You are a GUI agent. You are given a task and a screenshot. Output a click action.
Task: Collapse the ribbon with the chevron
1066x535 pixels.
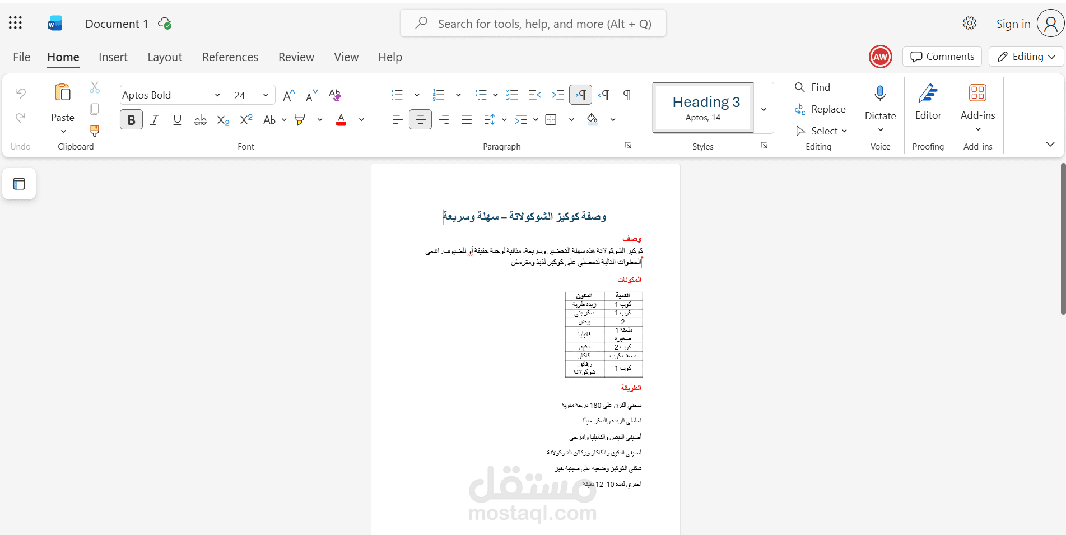[x=1050, y=145]
